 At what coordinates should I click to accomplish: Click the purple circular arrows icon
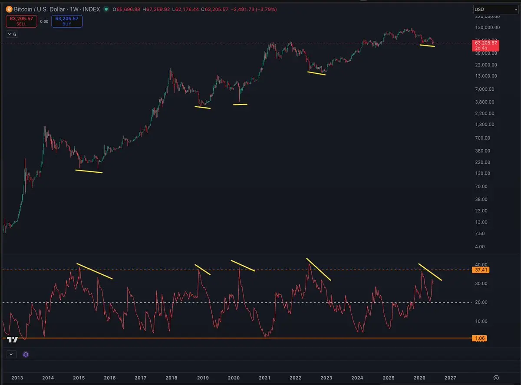(x=26, y=354)
